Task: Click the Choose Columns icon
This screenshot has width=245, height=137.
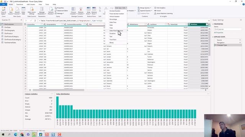Action: pos(73,9)
